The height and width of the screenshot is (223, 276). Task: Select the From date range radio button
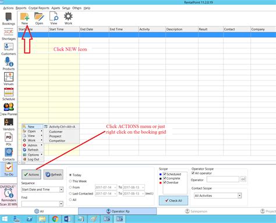click(70, 188)
